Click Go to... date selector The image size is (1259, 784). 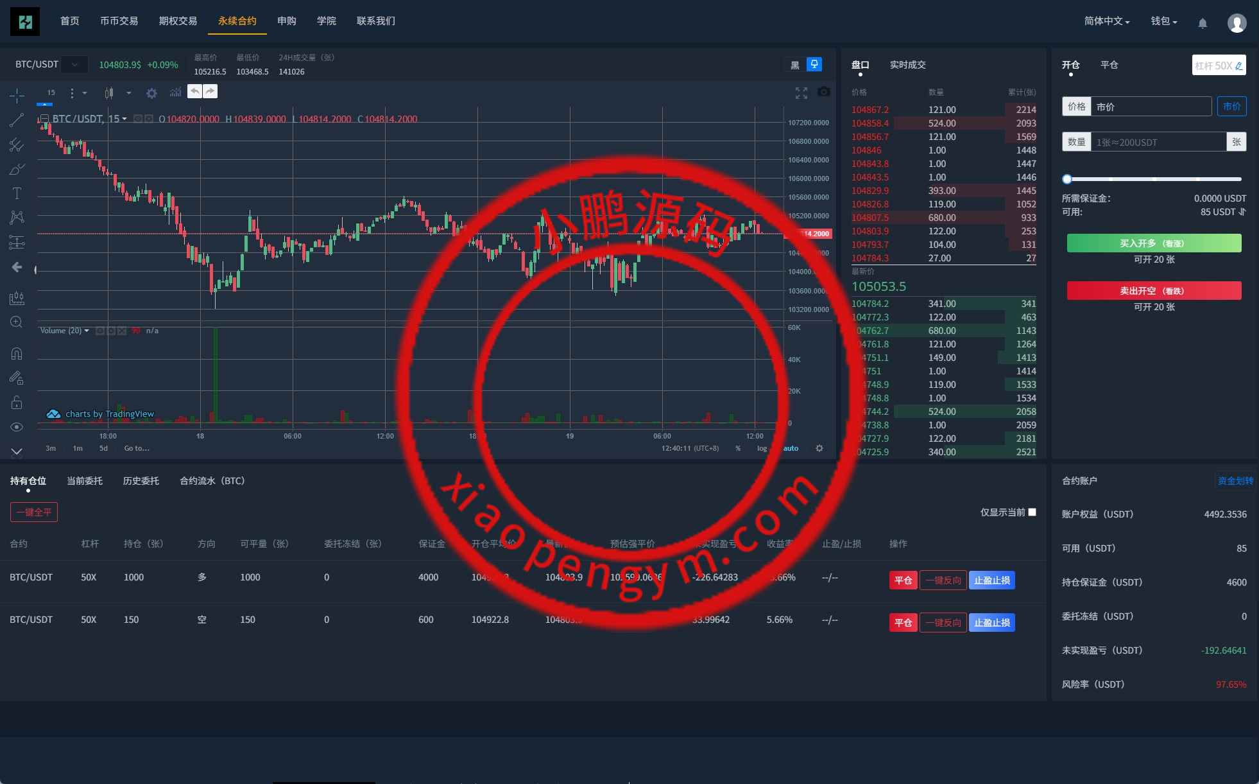pyautogui.click(x=137, y=448)
